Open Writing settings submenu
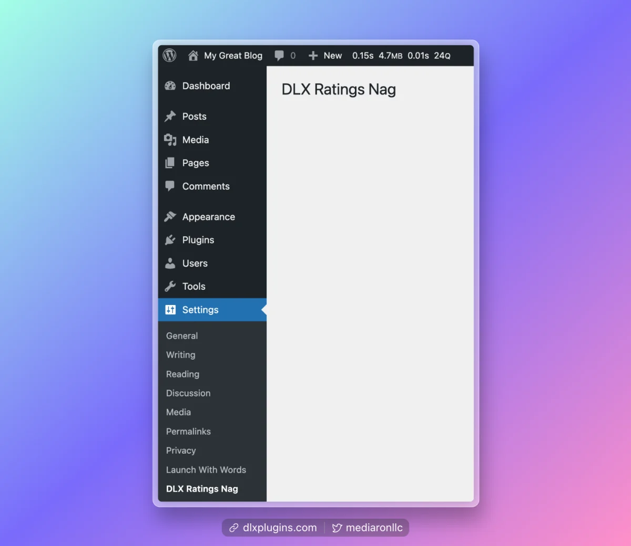Viewport: 631px width, 546px height. coord(181,355)
